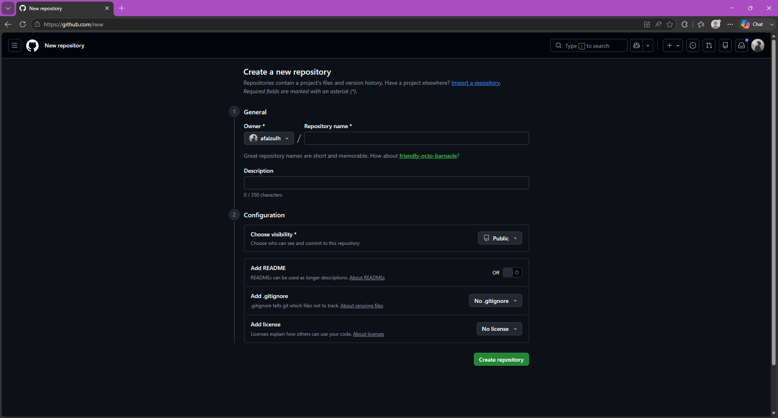Open the Create new plus menu

tap(673, 45)
